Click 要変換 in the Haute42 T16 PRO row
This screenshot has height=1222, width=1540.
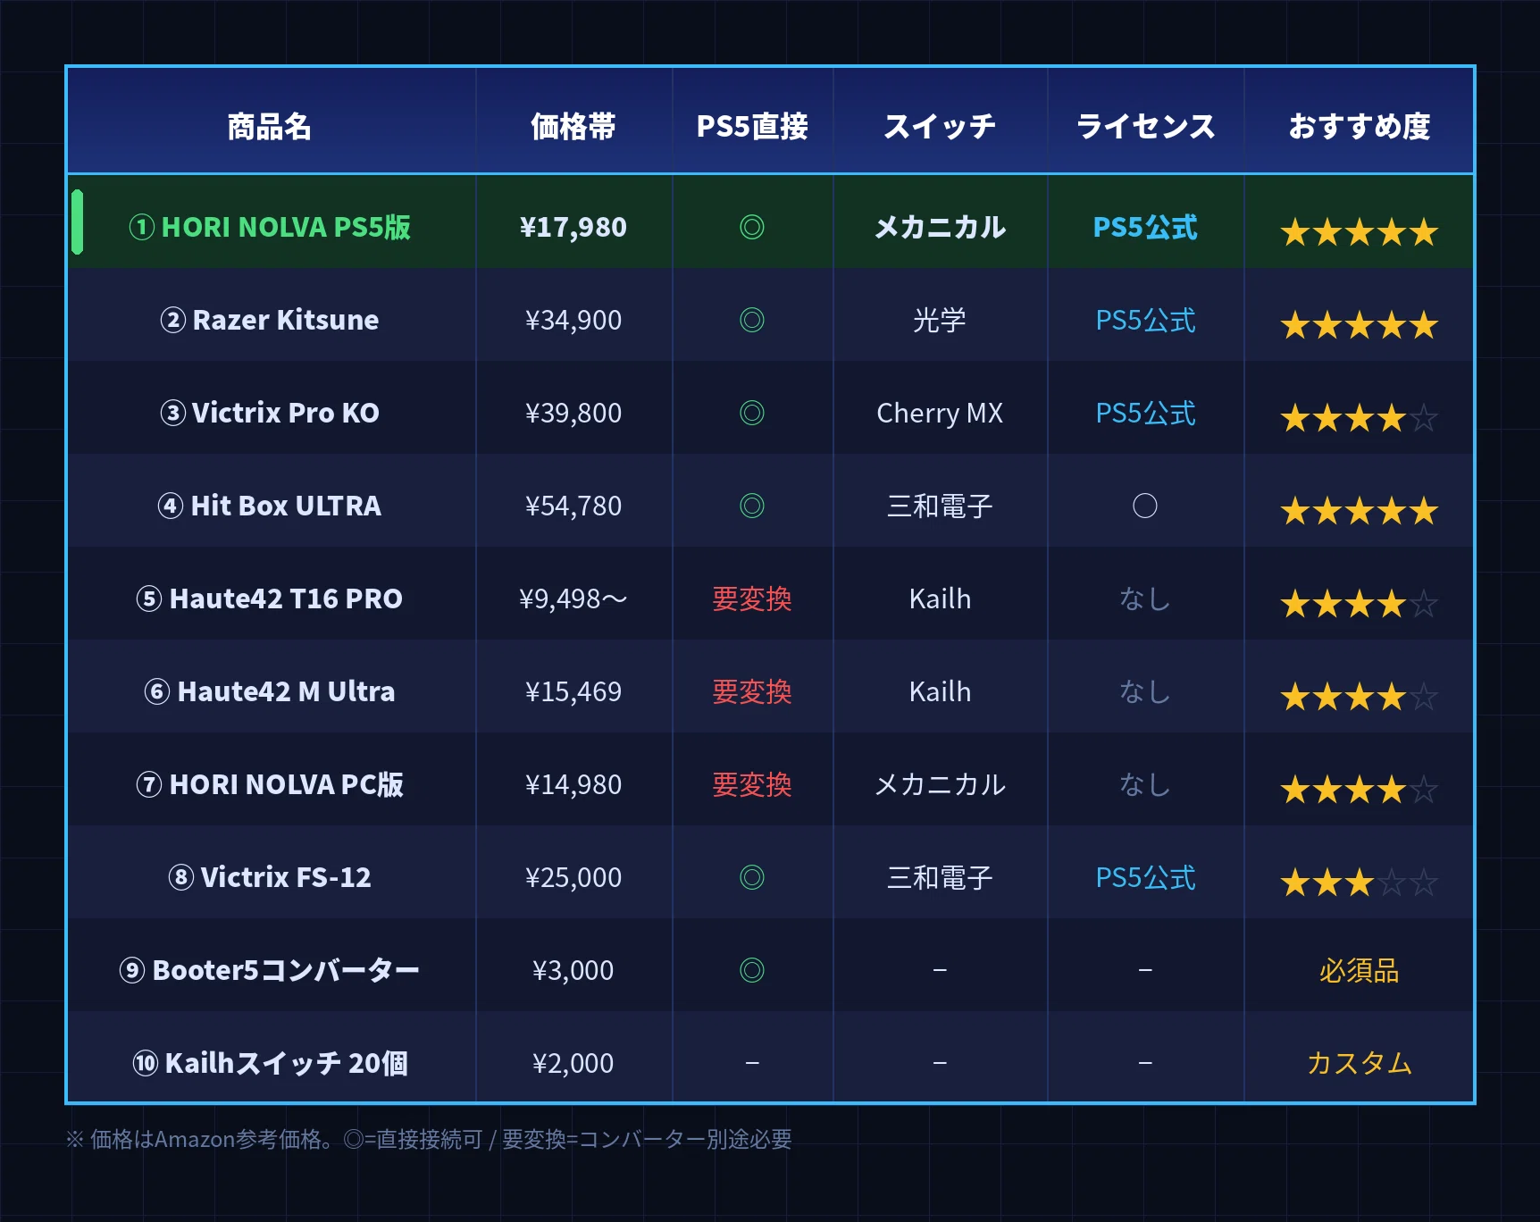pos(752,598)
